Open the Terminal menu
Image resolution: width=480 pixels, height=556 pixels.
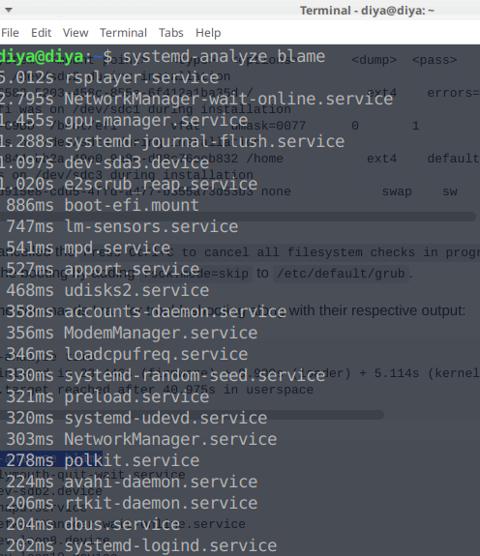tap(123, 33)
